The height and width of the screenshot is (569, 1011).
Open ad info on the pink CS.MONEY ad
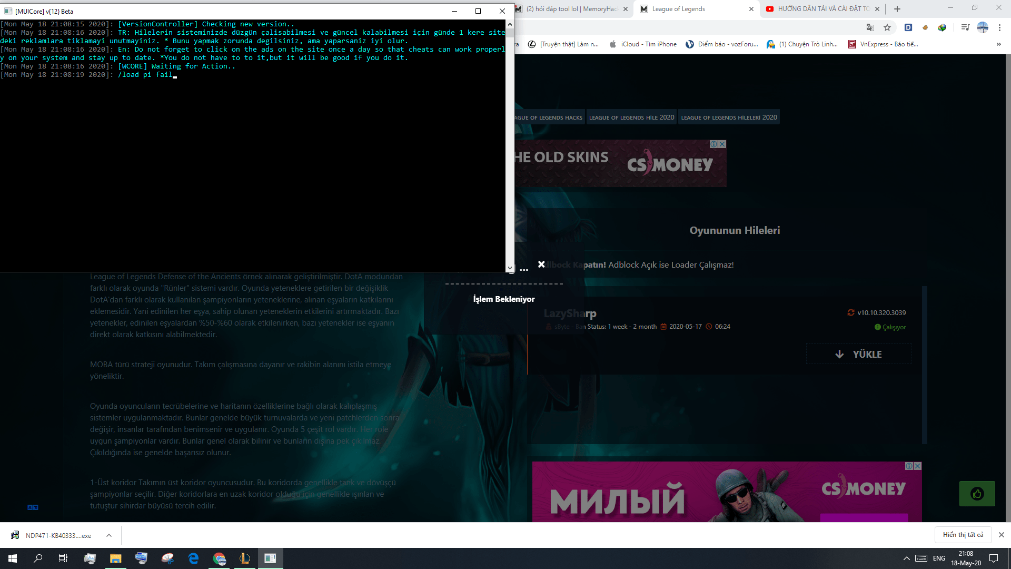pos(909,466)
